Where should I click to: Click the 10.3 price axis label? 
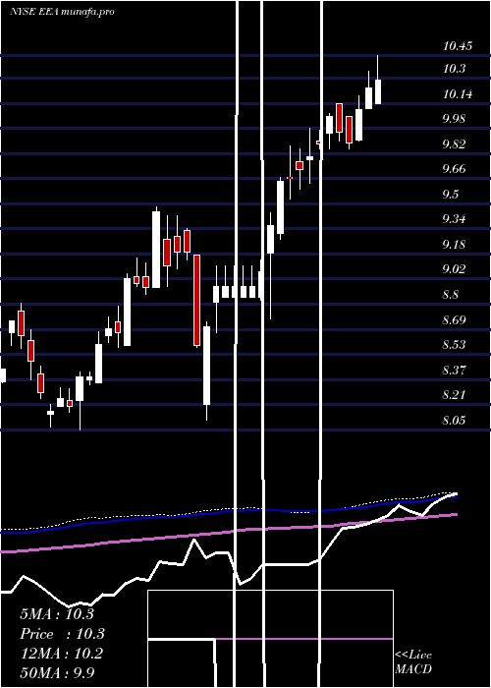click(x=454, y=69)
